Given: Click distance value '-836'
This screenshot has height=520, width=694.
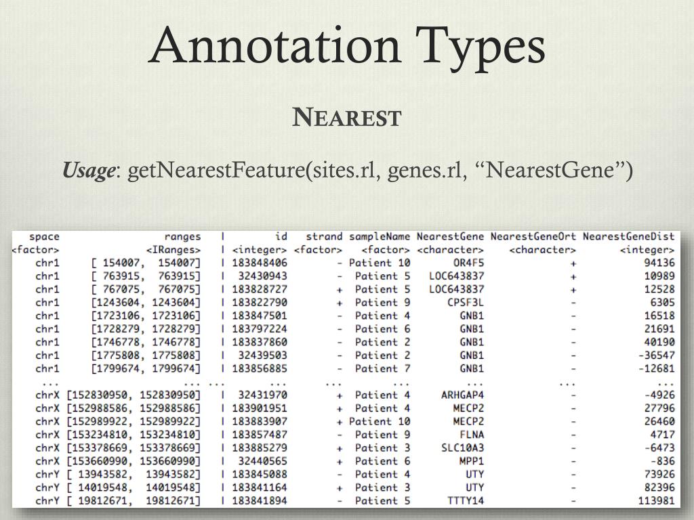Looking at the screenshot, I should pos(663,462).
